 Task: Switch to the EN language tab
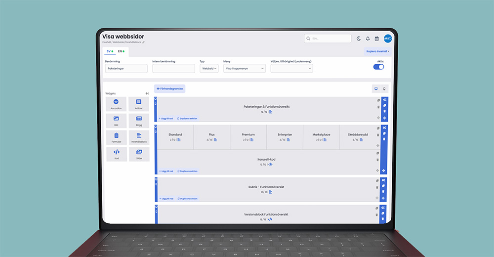121,51
